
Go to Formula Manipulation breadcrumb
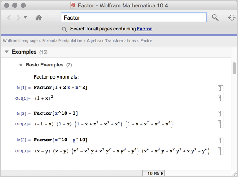62,41
